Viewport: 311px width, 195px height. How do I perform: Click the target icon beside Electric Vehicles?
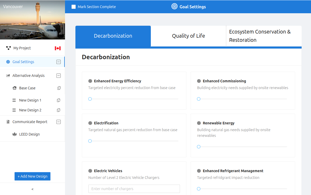point(90,171)
